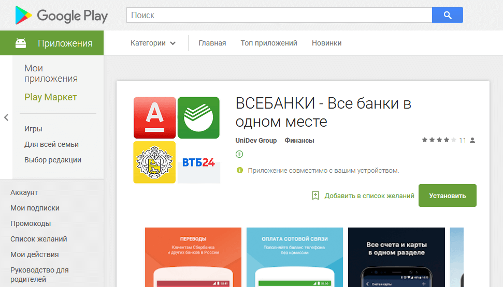Click the Android robot icon
Viewport: 503px width, 287px height.
tap(21, 43)
